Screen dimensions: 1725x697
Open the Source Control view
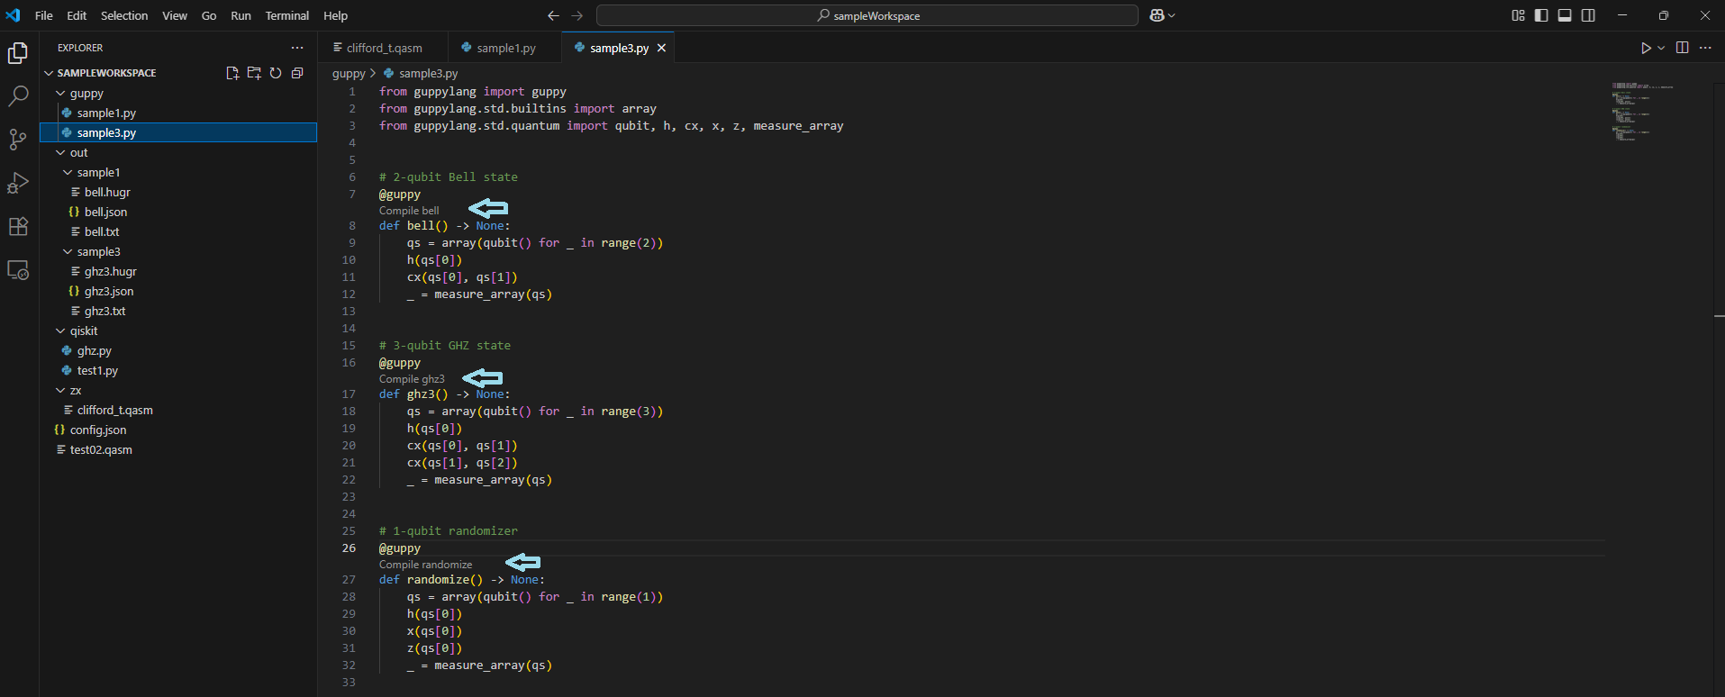18,140
